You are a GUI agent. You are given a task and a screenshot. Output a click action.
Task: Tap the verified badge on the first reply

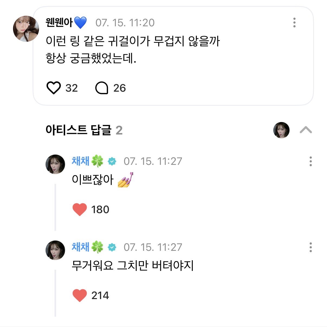112,161
